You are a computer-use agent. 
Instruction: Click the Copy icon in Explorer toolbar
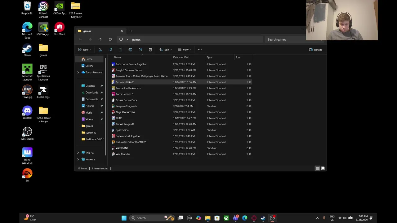[110, 50]
